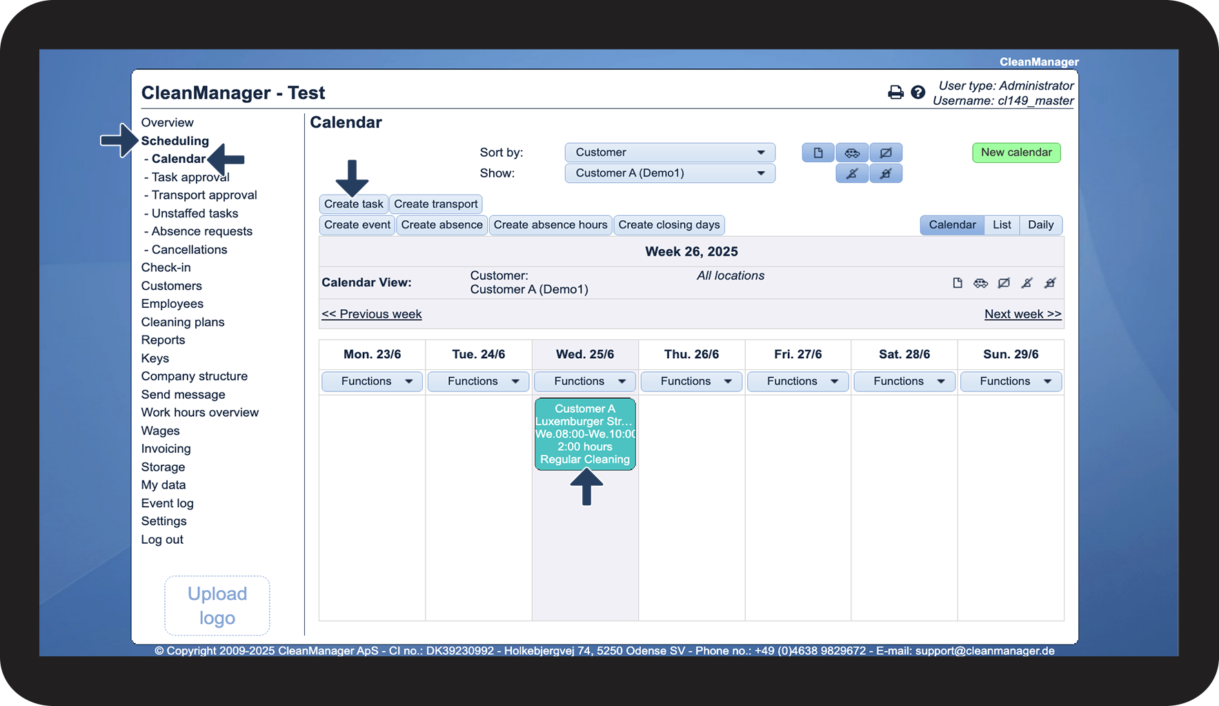
Task: Expand Functions dropdown for Tue. 24/6
Action: (479, 382)
